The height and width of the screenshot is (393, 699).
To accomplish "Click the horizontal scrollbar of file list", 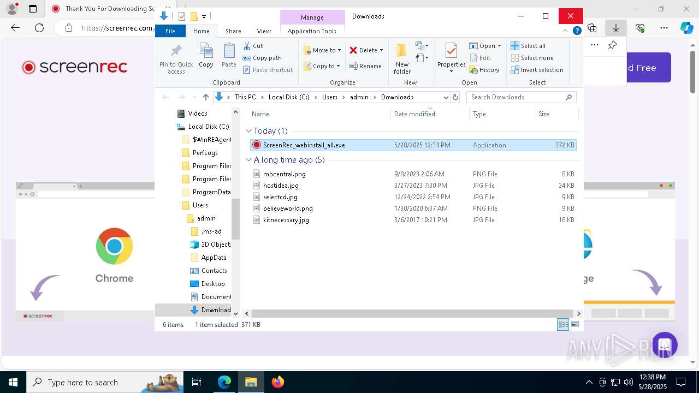I will [413, 313].
